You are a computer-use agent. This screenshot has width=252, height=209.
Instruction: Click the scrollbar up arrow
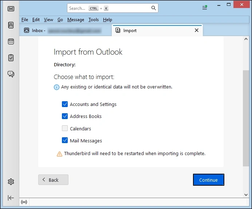pyautogui.click(x=246, y=39)
